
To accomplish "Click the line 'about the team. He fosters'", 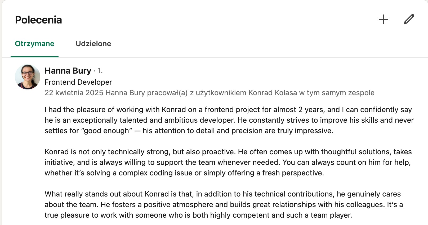I will tap(224, 205).
